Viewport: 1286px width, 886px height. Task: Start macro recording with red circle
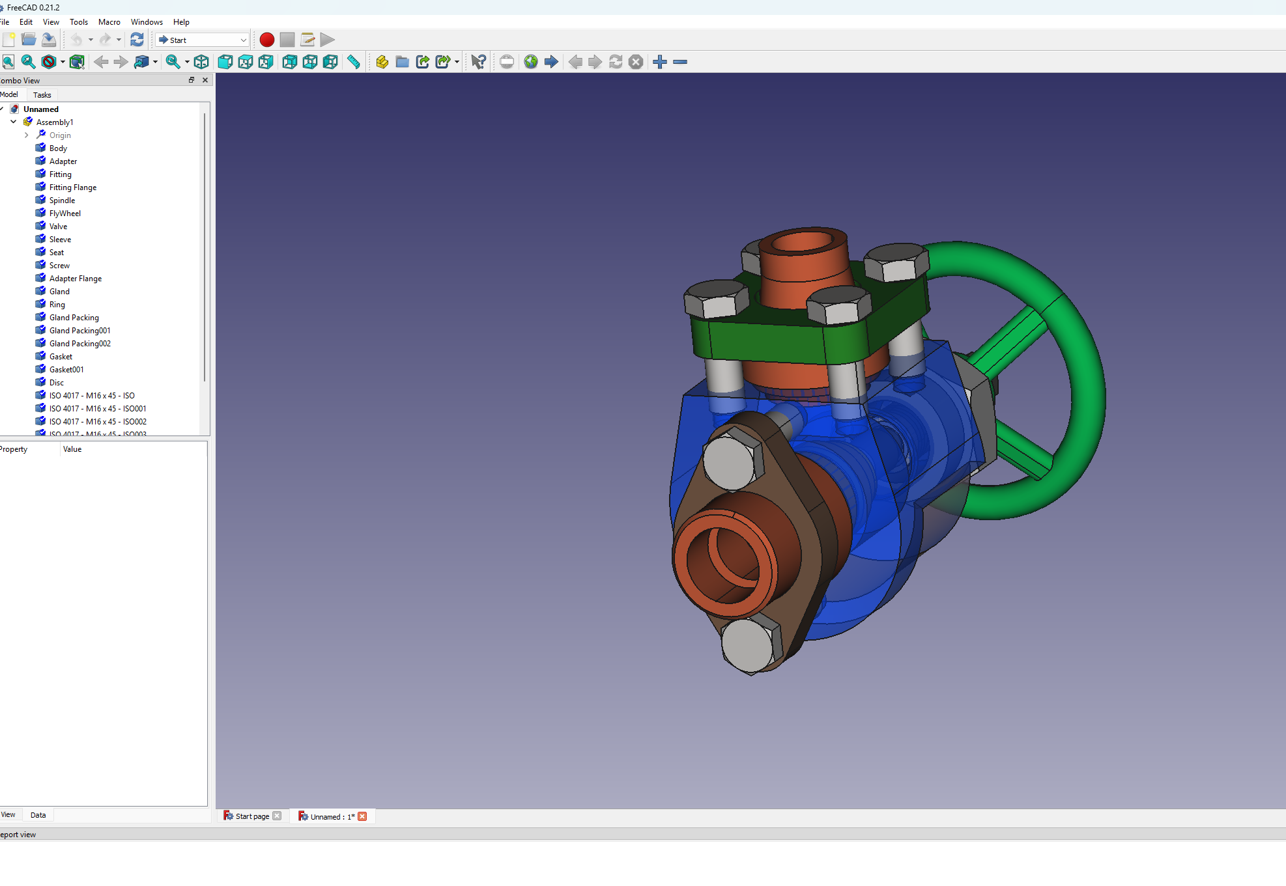[266, 40]
